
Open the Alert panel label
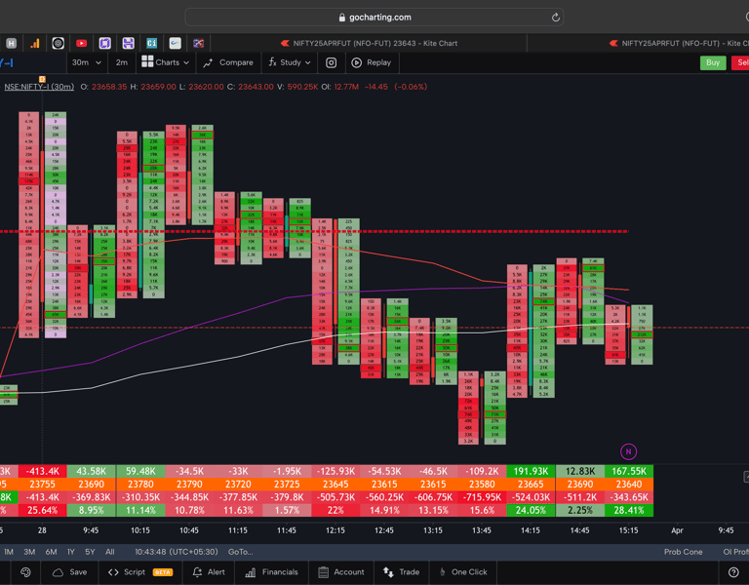tap(216, 572)
